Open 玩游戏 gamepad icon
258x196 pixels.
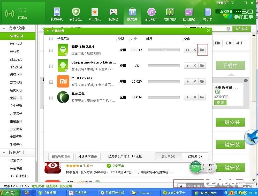click(x=113, y=14)
